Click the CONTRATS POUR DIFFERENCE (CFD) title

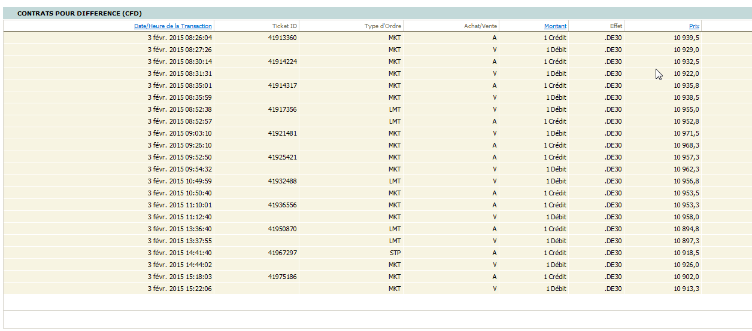click(79, 13)
